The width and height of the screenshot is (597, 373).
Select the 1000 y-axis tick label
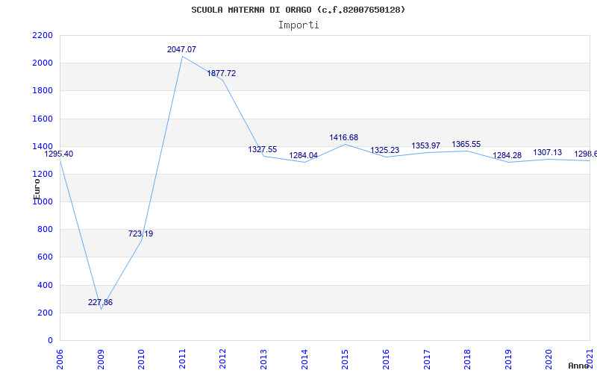tap(43, 201)
